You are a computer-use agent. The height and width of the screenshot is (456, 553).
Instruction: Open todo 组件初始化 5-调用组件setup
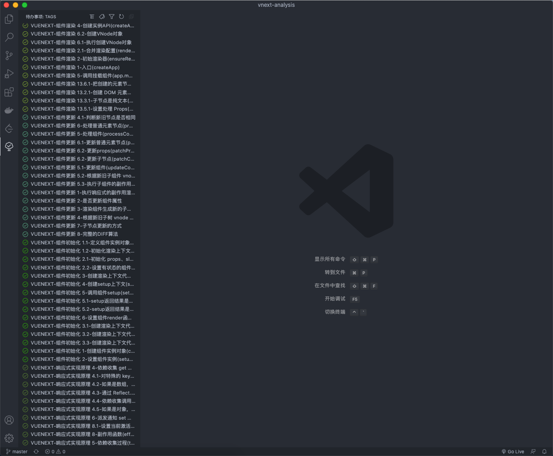point(79,293)
